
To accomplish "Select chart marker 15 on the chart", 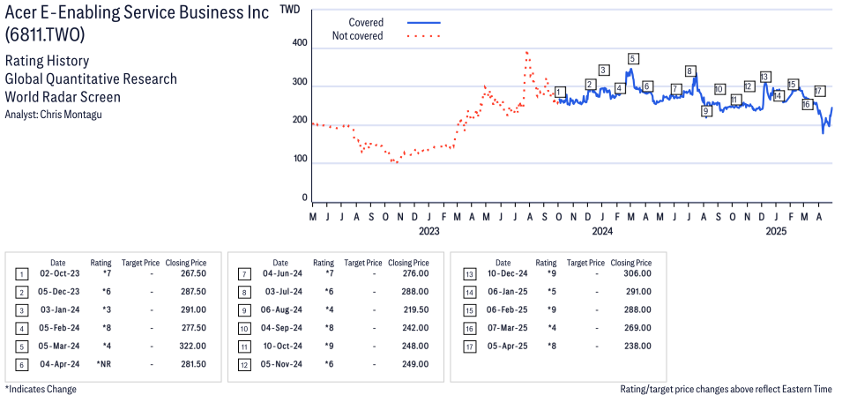I will coord(792,85).
